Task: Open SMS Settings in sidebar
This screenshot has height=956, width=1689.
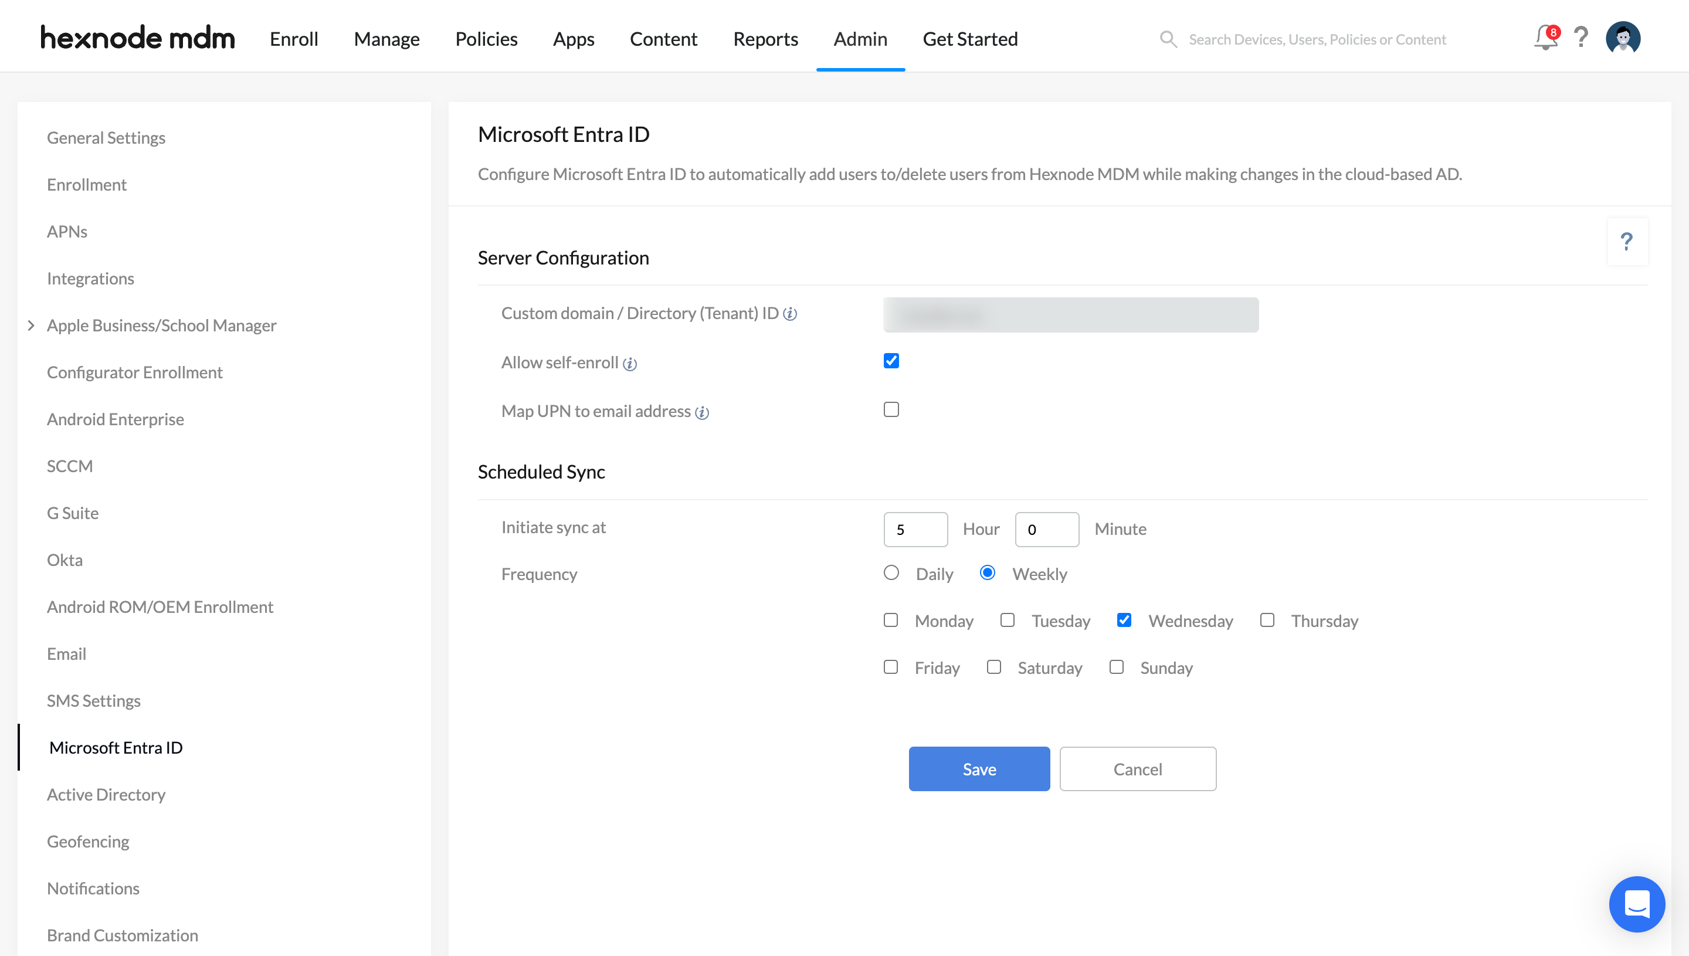Action: (x=93, y=701)
